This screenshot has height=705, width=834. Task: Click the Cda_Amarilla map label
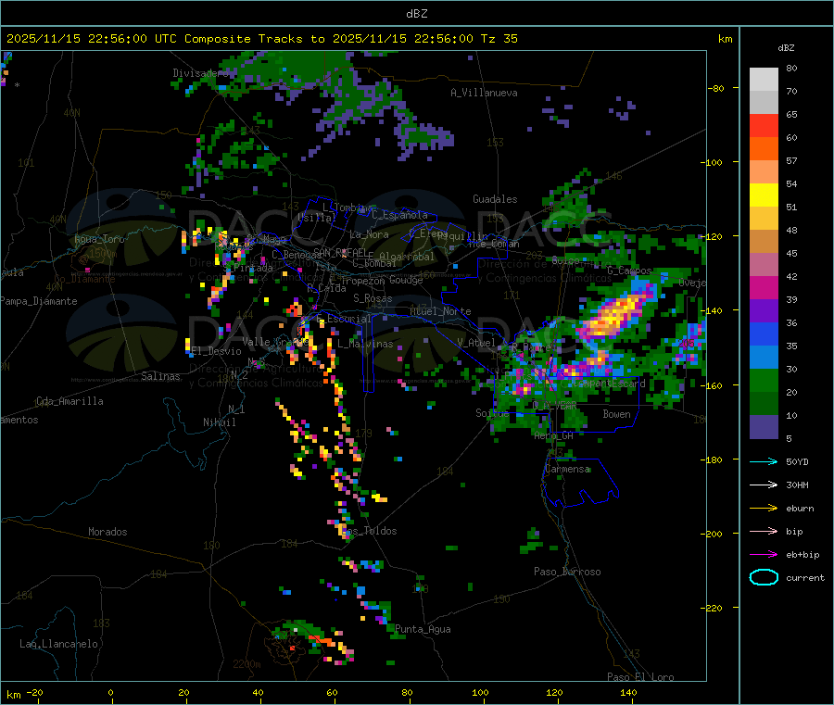69,401
